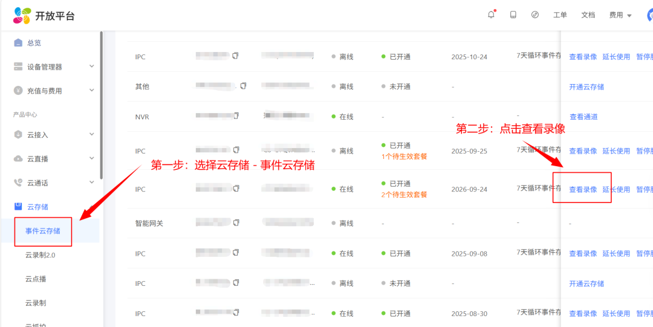The height and width of the screenshot is (327, 653).
Task: Click the 云接入 shield icon
Action: [18, 135]
